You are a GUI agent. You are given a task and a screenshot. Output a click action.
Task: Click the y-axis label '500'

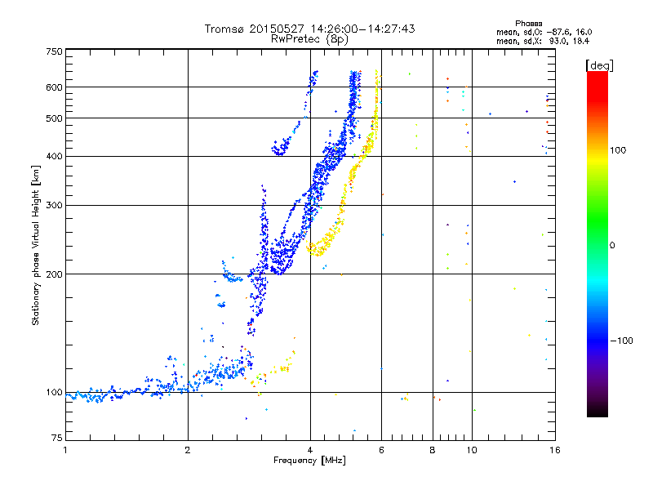click(x=54, y=118)
